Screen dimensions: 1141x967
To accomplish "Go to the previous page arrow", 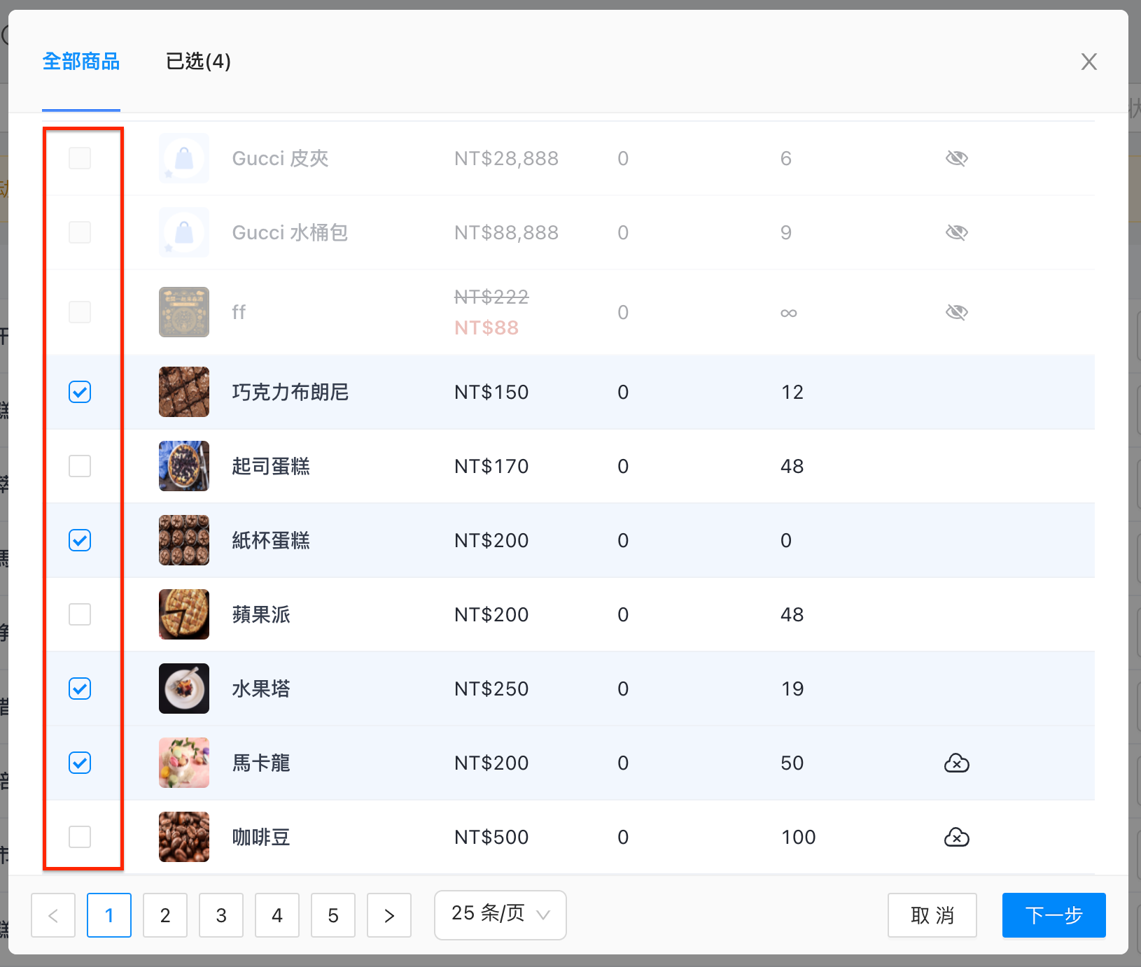I will 53,915.
